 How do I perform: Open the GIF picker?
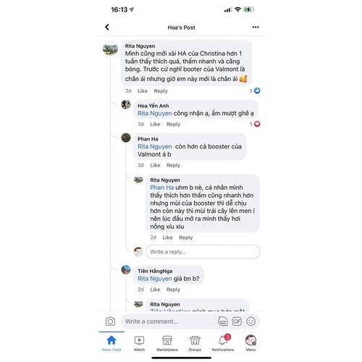tap(237, 321)
